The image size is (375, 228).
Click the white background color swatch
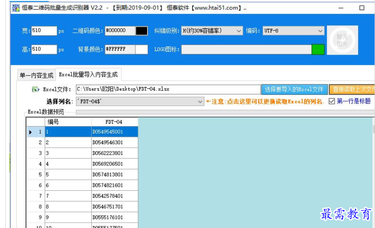click(141, 50)
